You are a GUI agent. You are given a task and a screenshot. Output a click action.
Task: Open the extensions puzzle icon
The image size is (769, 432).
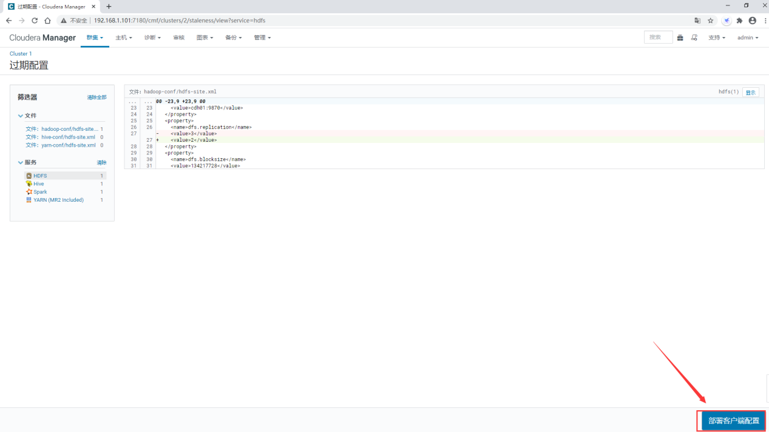point(739,20)
